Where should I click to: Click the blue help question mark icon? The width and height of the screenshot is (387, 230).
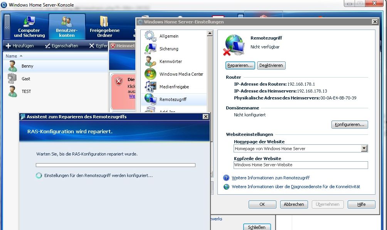(226, 178)
